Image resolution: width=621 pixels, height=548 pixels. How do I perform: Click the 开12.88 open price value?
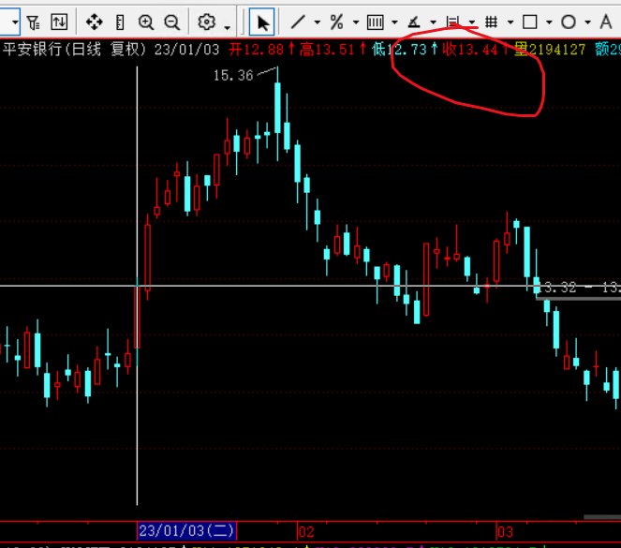click(257, 50)
